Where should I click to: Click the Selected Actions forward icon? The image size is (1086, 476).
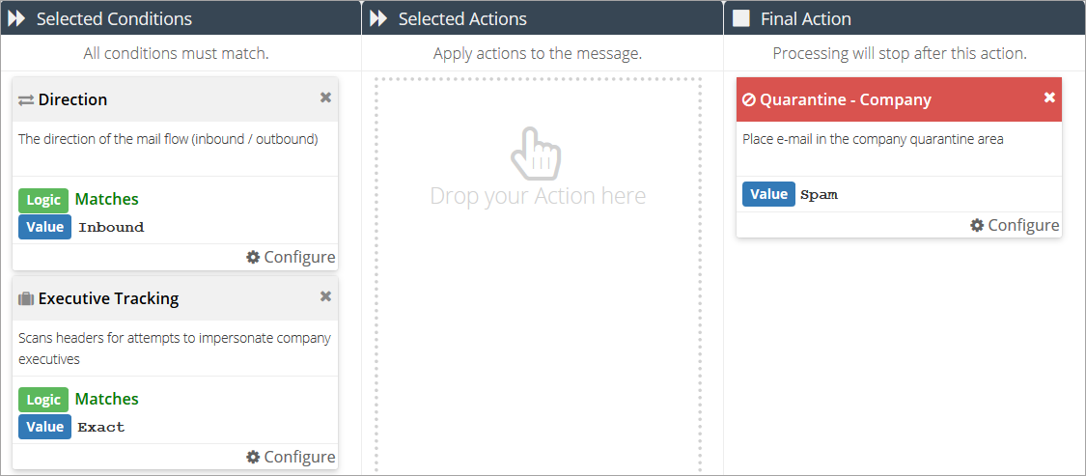coord(378,19)
